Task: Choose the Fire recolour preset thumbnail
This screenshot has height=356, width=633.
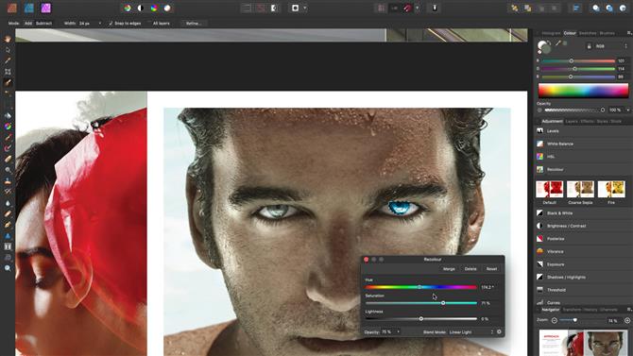Action: [611, 189]
